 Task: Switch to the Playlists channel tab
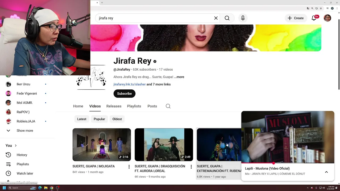point(134,106)
